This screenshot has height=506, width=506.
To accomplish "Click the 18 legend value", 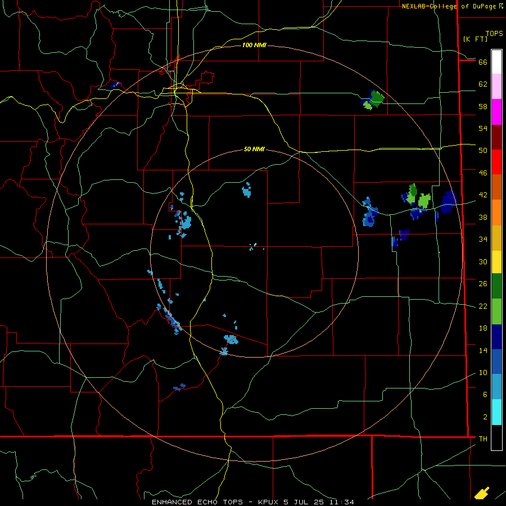I will [x=483, y=328].
